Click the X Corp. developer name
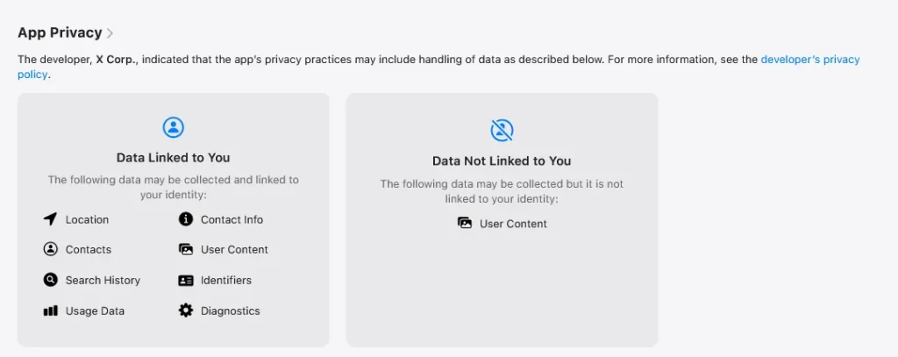Image resolution: width=898 pixels, height=357 pixels. 117,60
